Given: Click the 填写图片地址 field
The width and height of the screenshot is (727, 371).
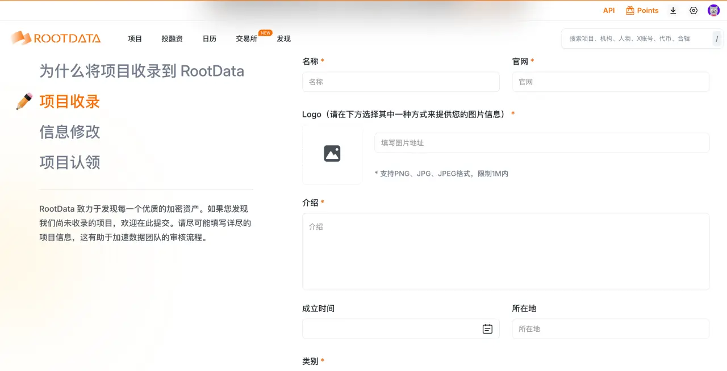Looking at the screenshot, I should [541, 143].
